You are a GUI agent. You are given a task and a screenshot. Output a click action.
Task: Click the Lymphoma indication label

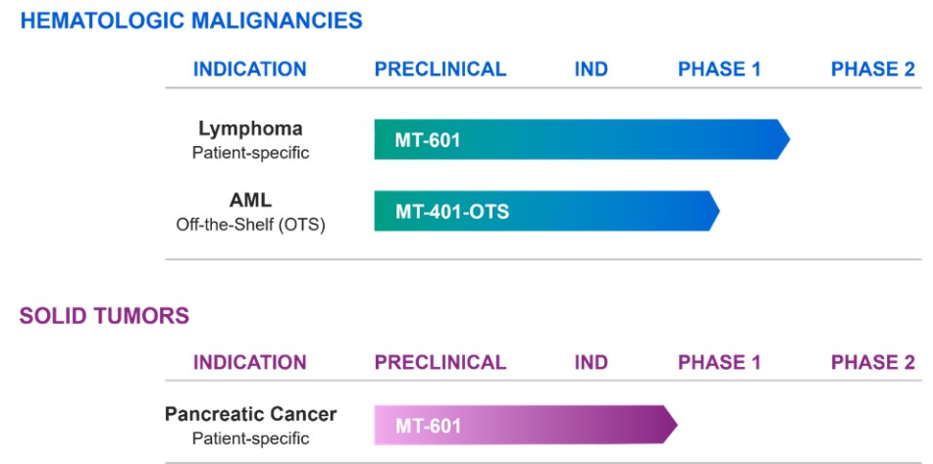[x=250, y=129]
